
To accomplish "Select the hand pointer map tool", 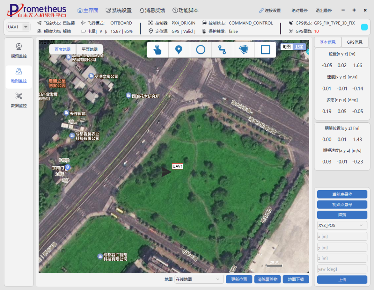I will [158, 50].
